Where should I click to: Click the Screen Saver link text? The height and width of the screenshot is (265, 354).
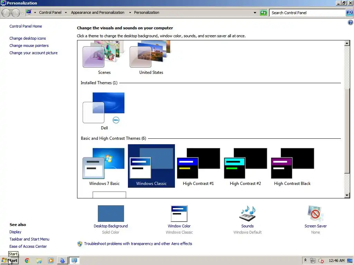[316, 226]
